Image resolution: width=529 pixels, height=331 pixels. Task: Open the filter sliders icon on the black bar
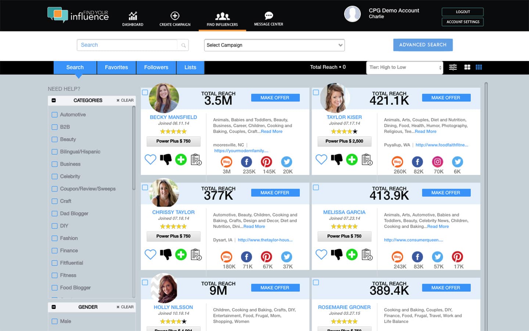click(453, 67)
